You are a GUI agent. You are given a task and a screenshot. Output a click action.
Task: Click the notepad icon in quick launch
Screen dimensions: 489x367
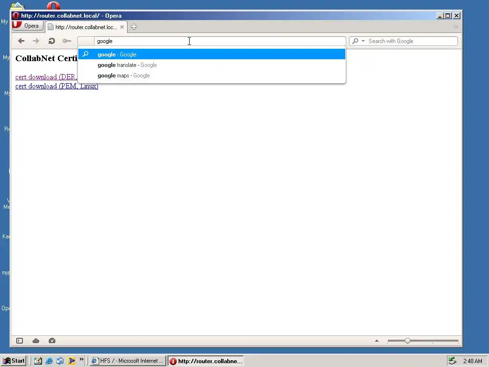tap(38, 361)
